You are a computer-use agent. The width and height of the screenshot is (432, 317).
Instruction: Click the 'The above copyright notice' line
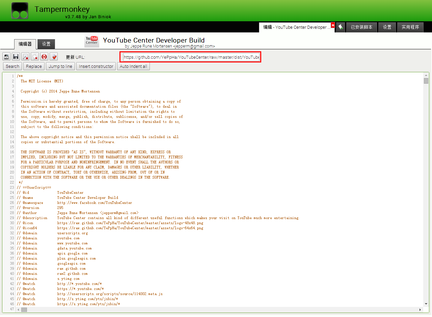(x=100, y=137)
